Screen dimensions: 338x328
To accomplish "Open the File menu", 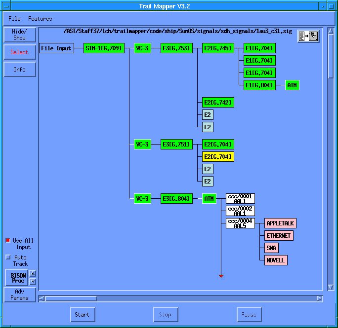I will coord(15,19).
